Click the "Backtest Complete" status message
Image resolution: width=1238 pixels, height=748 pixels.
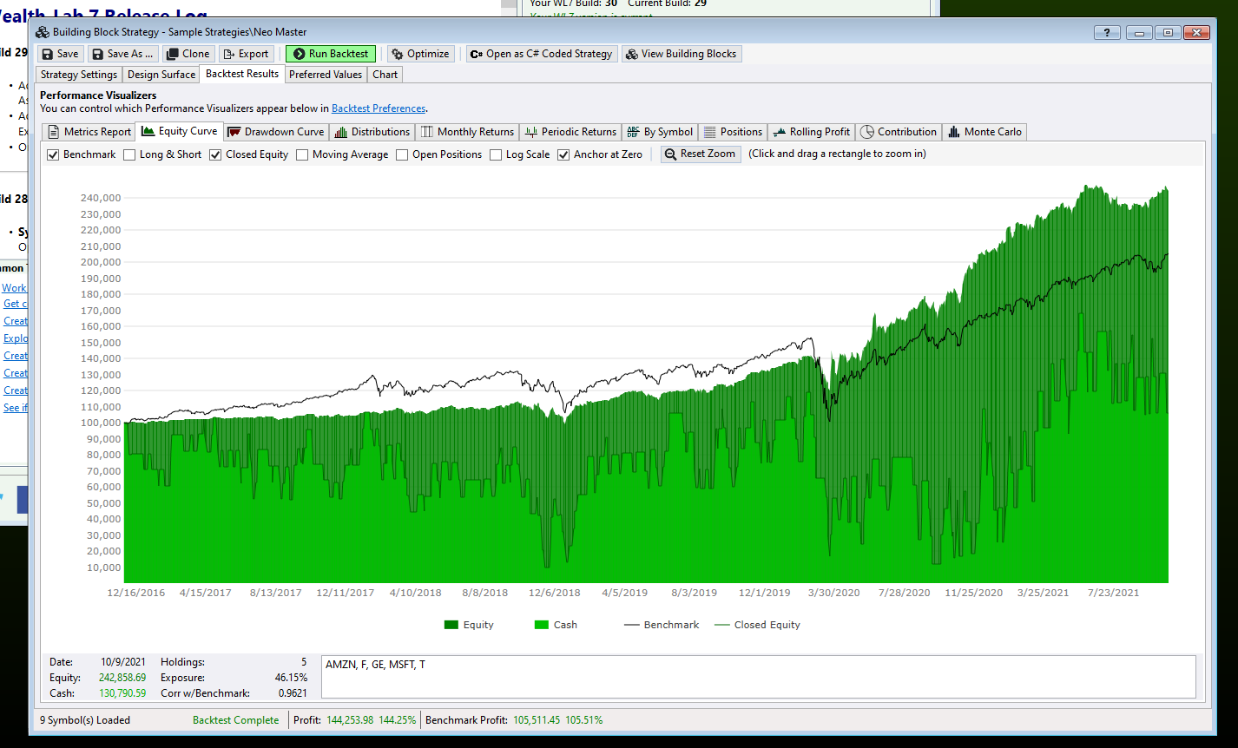[x=236, y=720]
